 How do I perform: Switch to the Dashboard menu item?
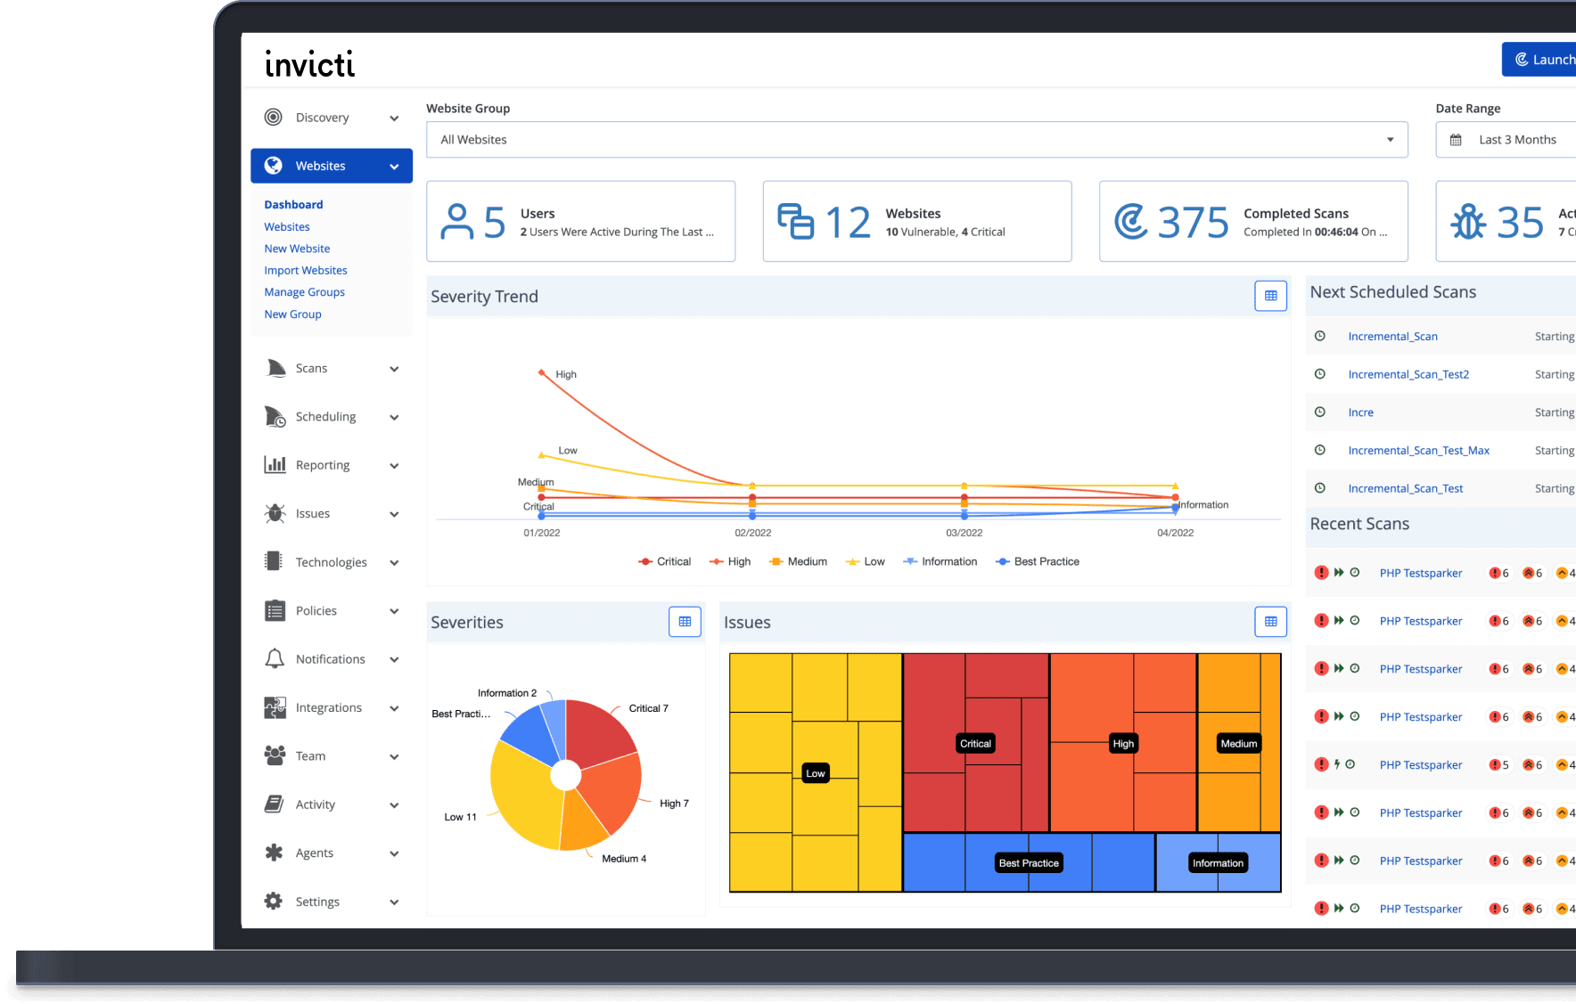pyautogui.click(x=293, y=204)
